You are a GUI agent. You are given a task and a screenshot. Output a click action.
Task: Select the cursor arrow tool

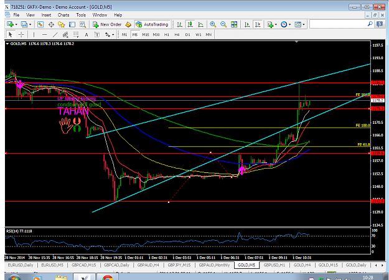(x=11, y=34)
